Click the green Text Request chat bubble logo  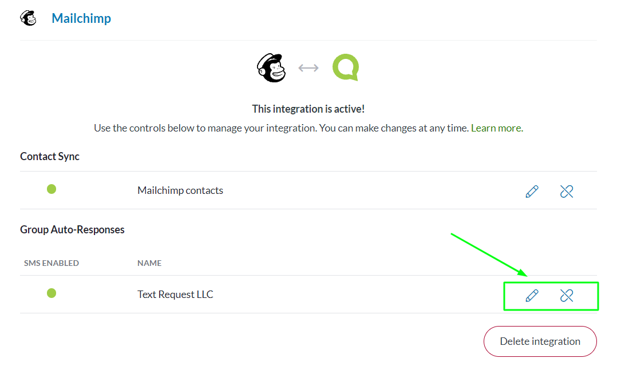(x=346, y=67)
